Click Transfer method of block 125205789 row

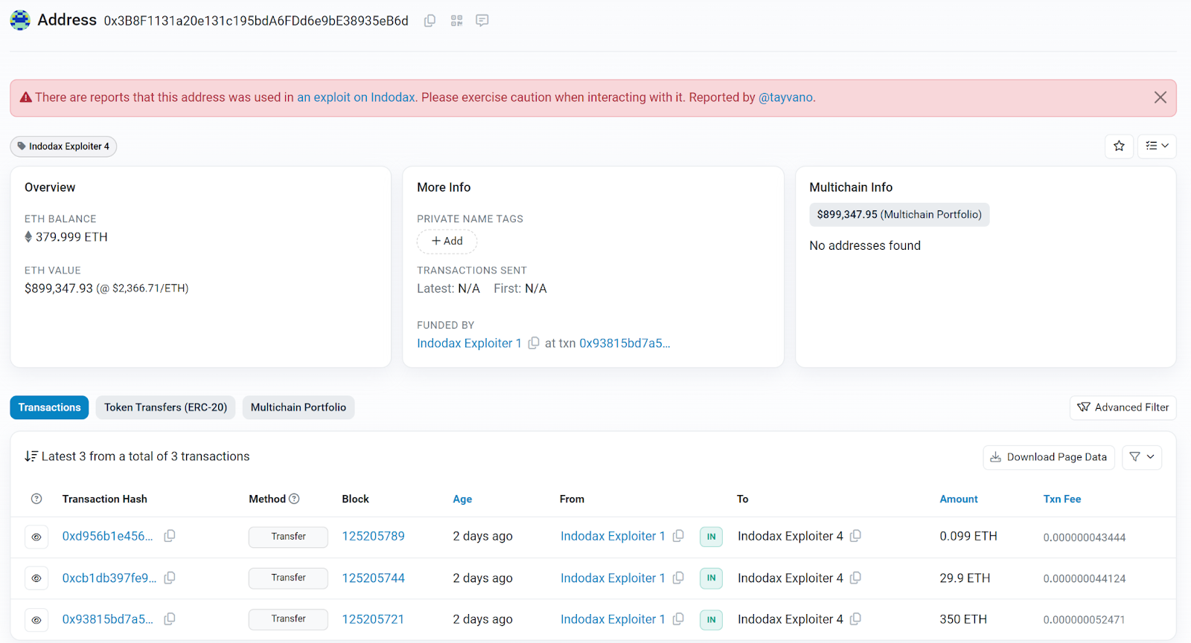(288, 537)
